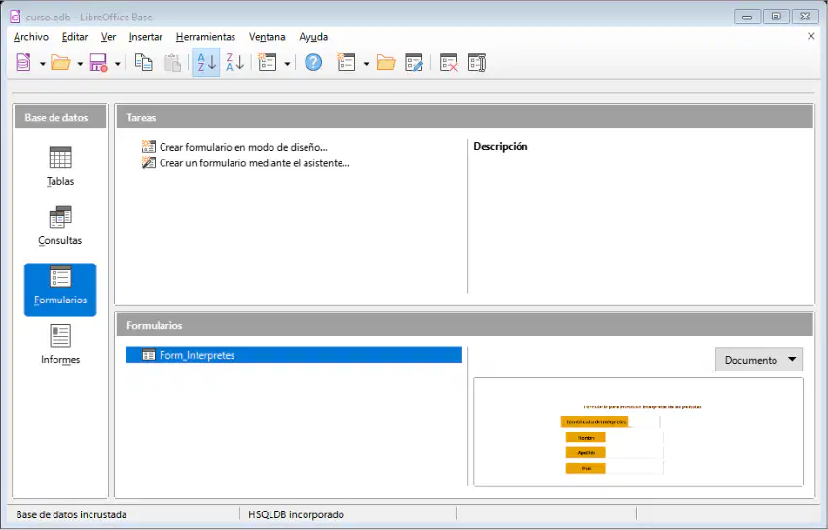This screenshot has height=530, width=828.
Task: Click the New Database document icon
Action: [x=22, y=63]
